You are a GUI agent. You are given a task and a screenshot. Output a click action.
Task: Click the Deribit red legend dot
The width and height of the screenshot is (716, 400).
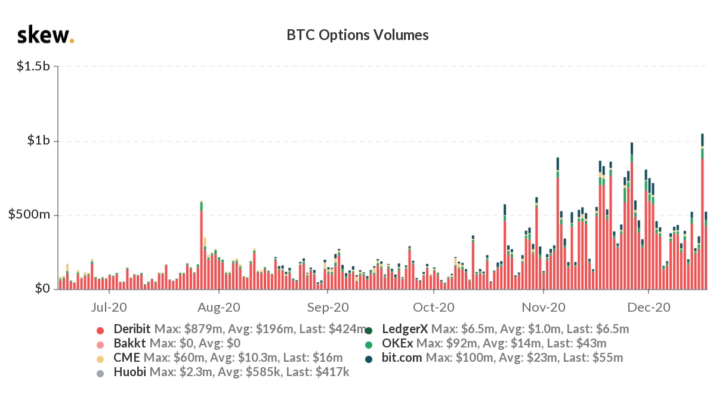[x=100, y=330]
